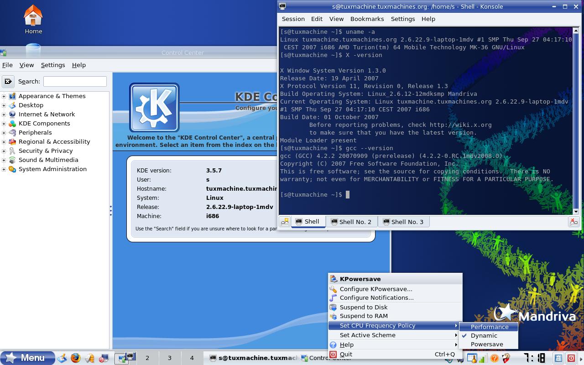Switch to Shell No. 3 tab
584x365 pixels.
pos(403,222)
